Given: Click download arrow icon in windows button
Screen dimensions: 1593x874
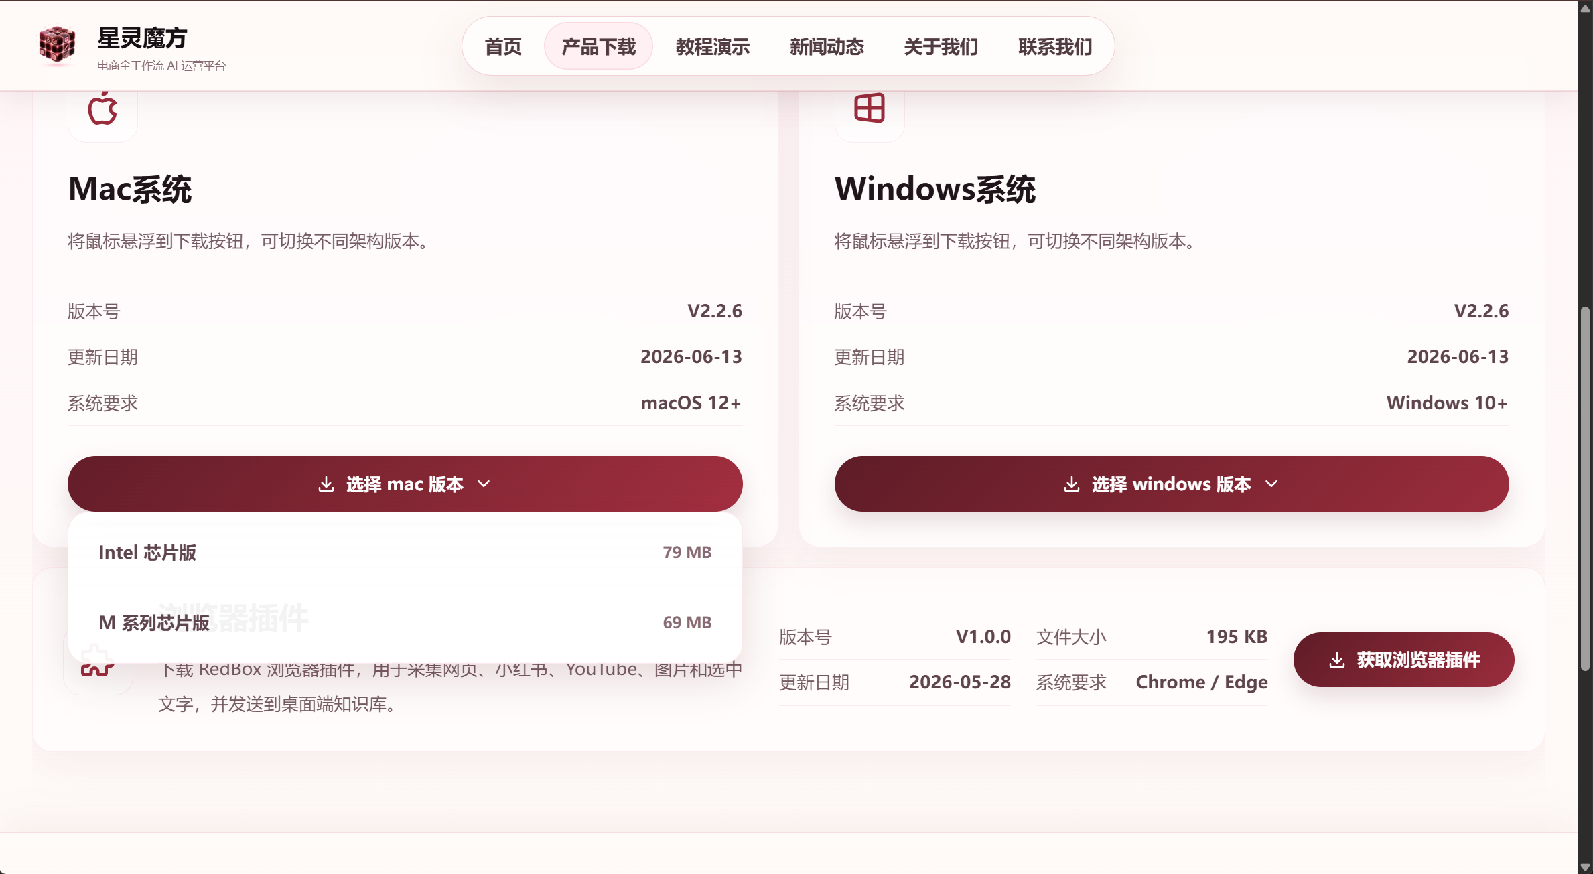Looking at the screenshot, I should 1072,484.
